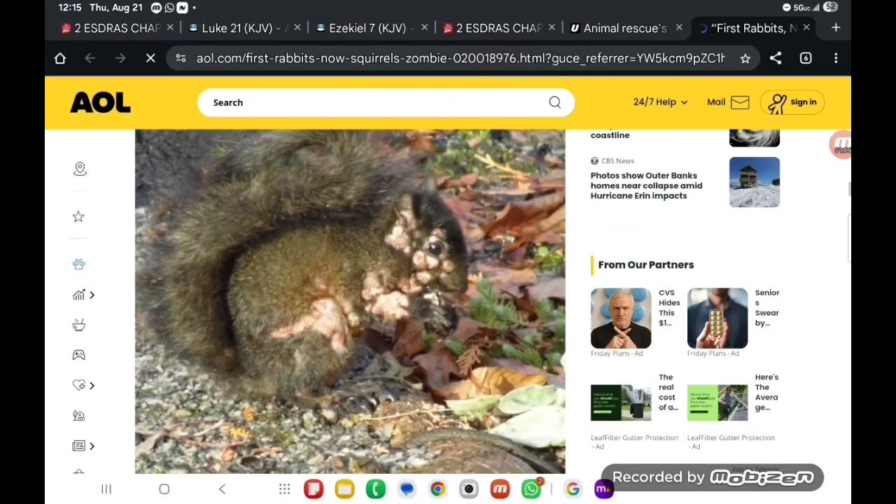The height and width of the screenshot is (504, 896).
Task: Open AOL Mail envelope icon
Action: (x=740, y=102)
